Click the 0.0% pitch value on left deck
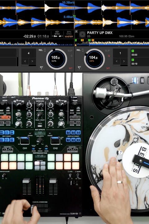 (x=54, y=61)
